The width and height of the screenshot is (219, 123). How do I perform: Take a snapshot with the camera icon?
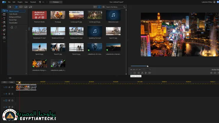pos(215,73)
